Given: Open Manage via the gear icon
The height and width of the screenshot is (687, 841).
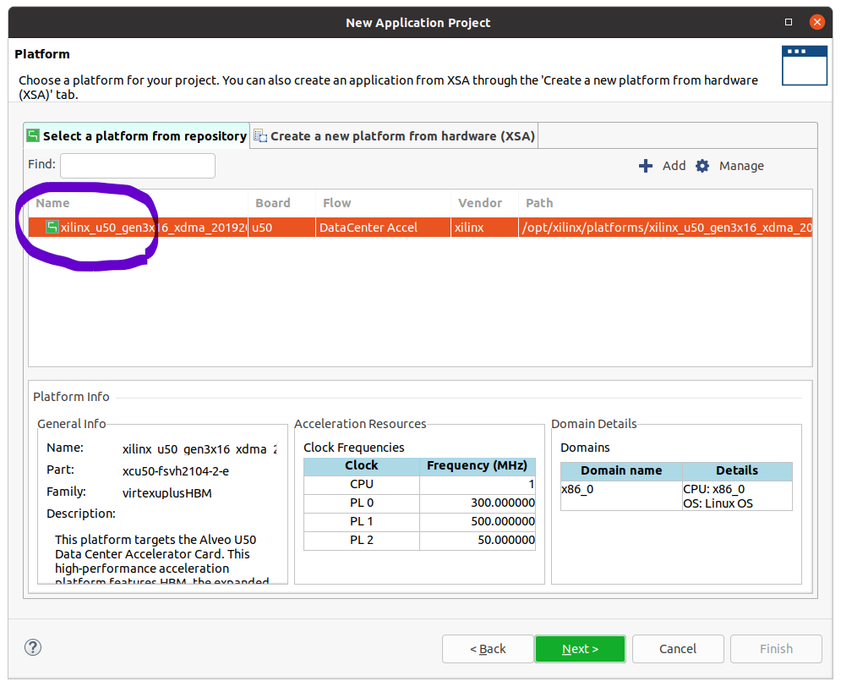Looking at the screenshot, I should click(702, 166).
